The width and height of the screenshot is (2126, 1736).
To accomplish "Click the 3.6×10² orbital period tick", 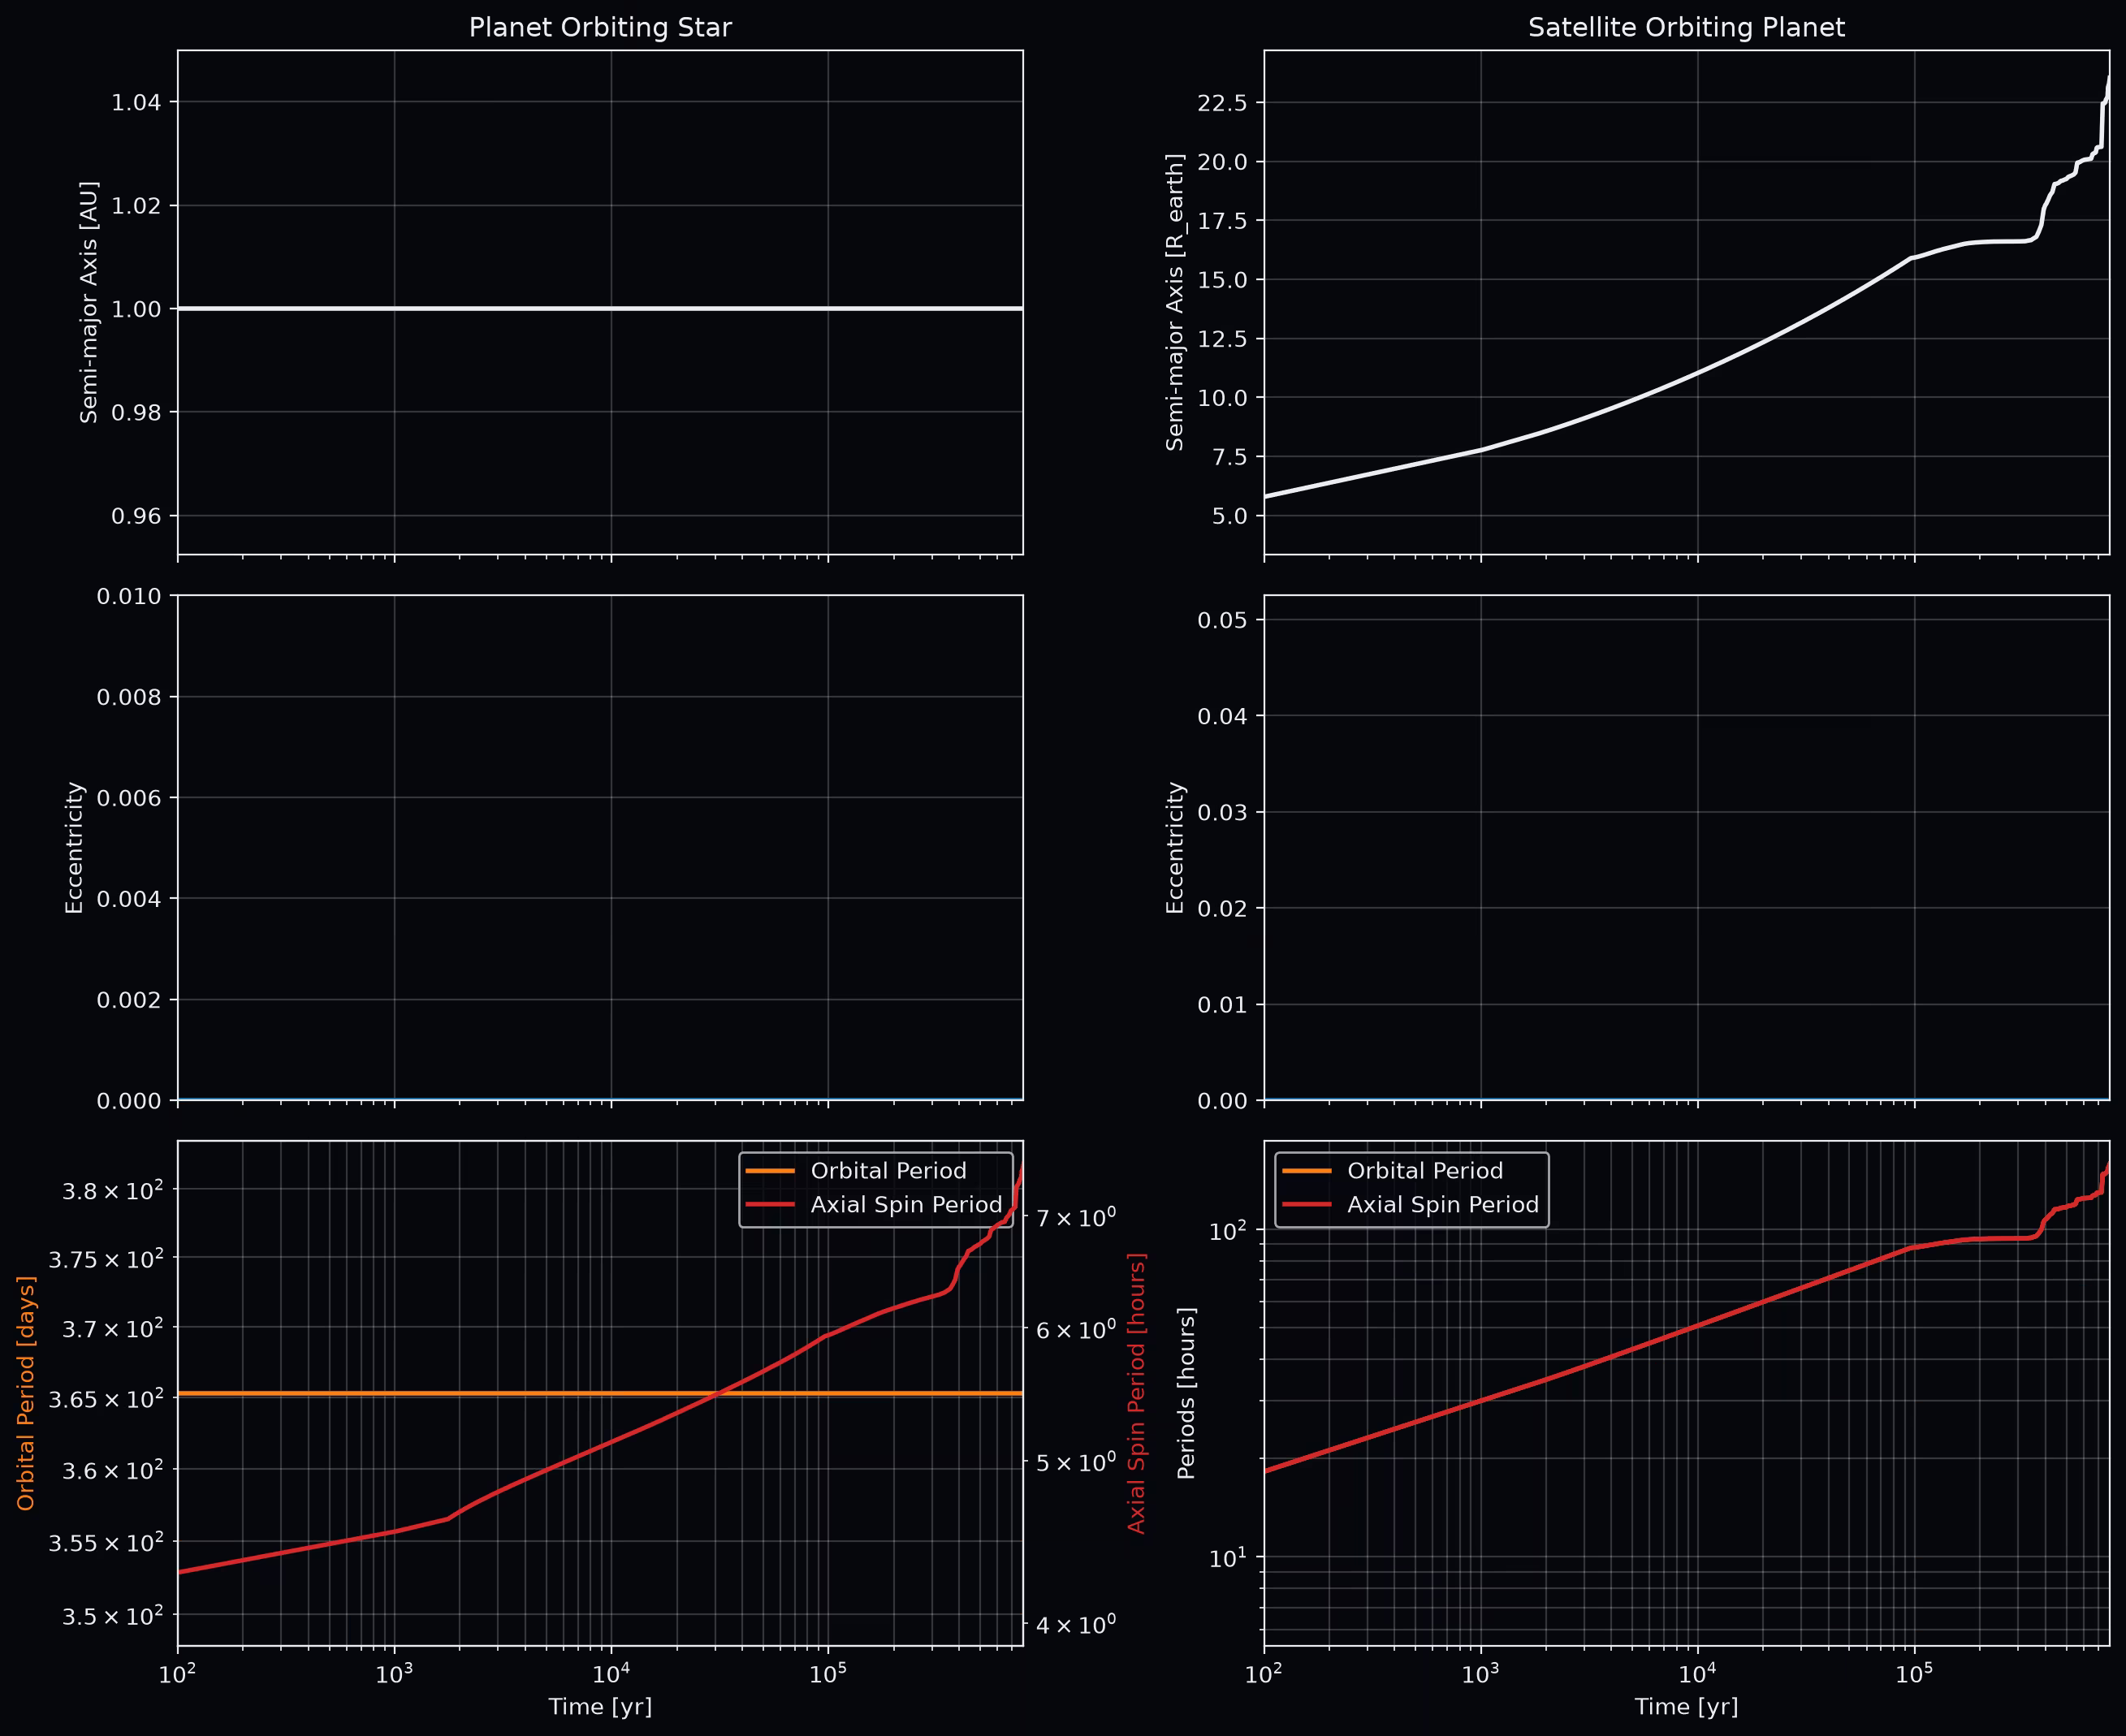I will pyautogui.click(x=113, y=1470).
